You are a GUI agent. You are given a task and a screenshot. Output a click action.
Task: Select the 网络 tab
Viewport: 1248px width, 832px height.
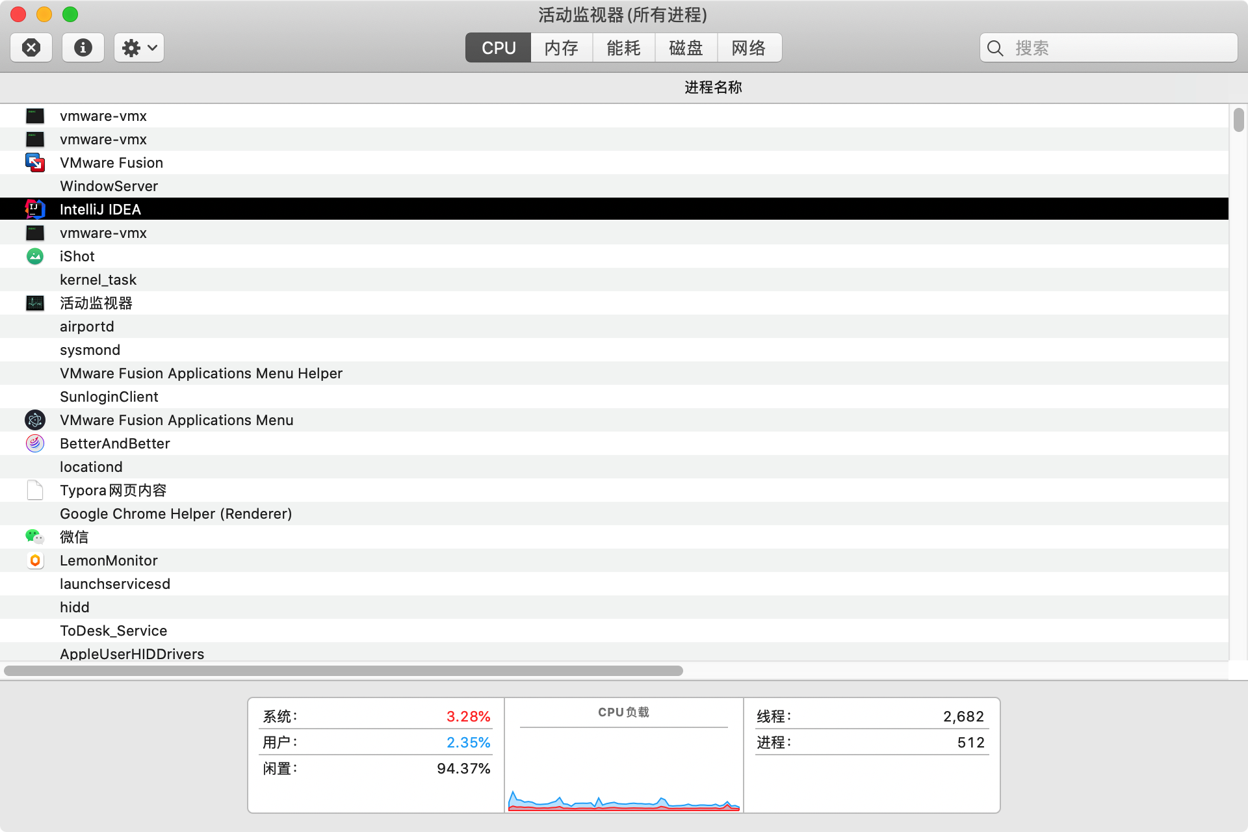coord(749,47)
